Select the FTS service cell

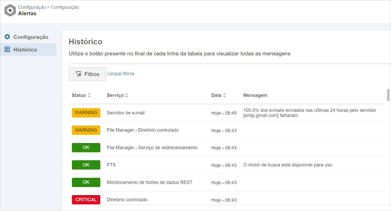point(111,165)
